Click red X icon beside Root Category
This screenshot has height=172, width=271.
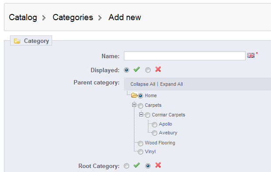[x=158, y=165]
